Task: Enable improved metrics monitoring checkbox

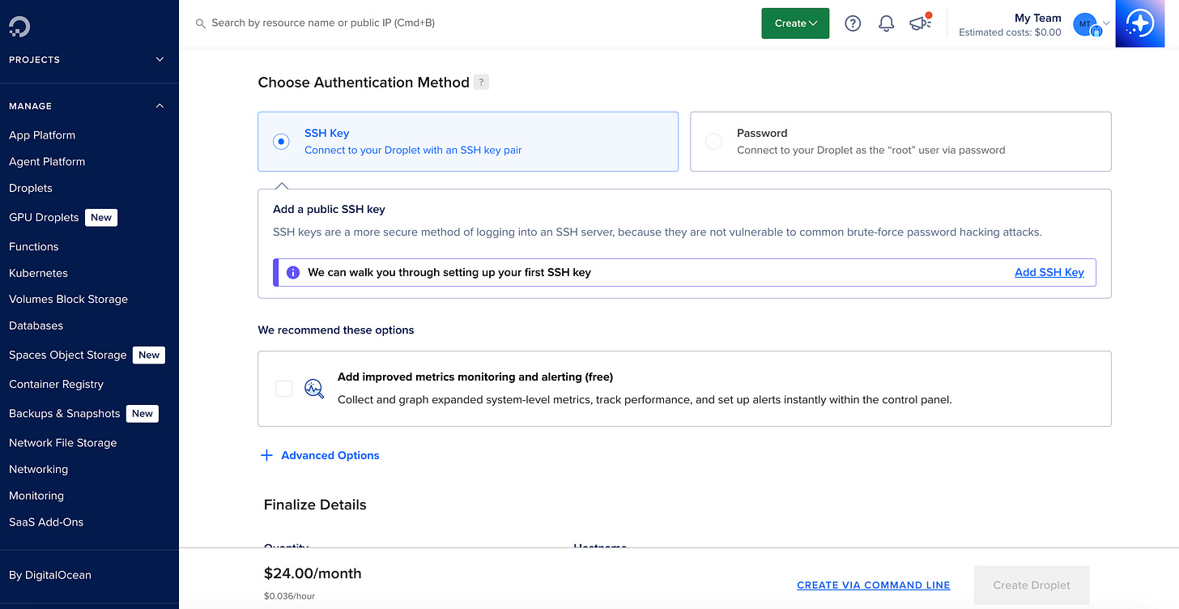Action: [x=283, y=389]
